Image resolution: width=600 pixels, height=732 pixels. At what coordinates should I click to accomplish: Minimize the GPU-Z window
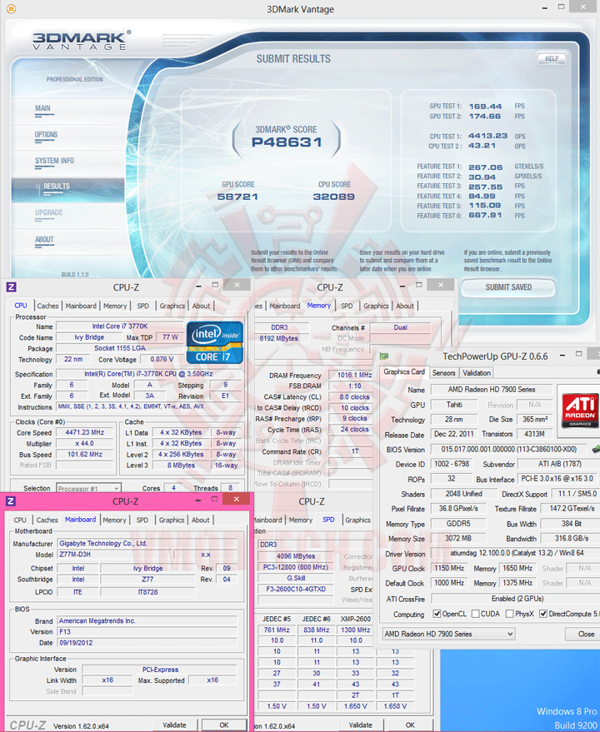pos(562,356)
